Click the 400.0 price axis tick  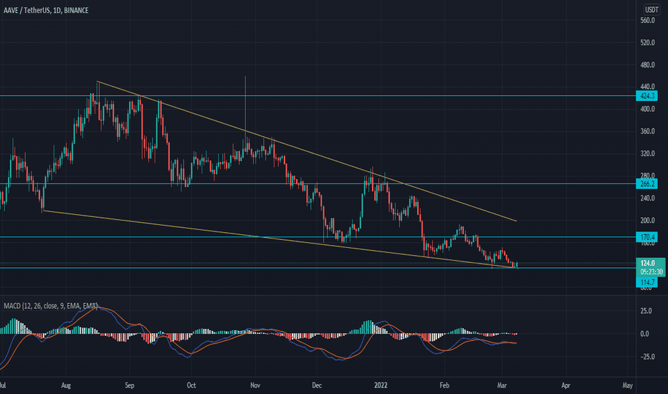[647, 109]
